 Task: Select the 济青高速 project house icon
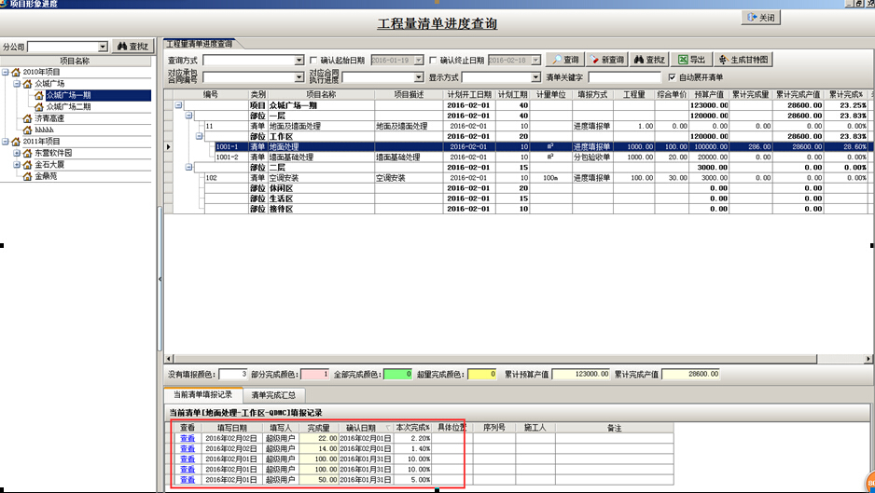coord(27,118)
